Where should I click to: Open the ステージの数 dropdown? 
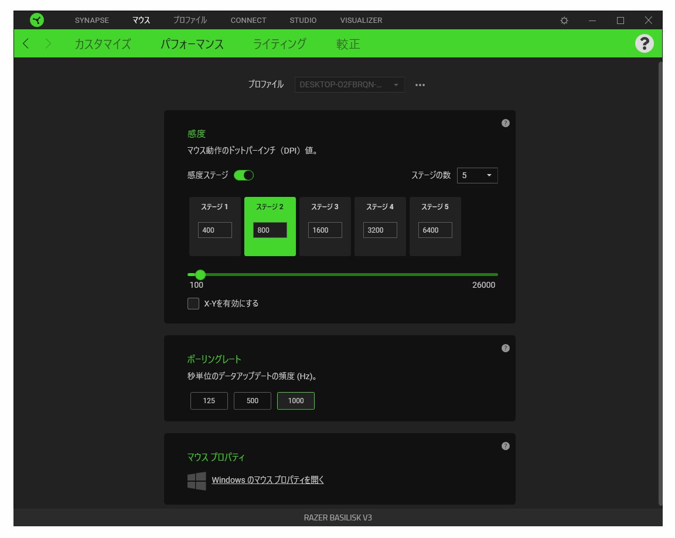click(x=477, y=175)
